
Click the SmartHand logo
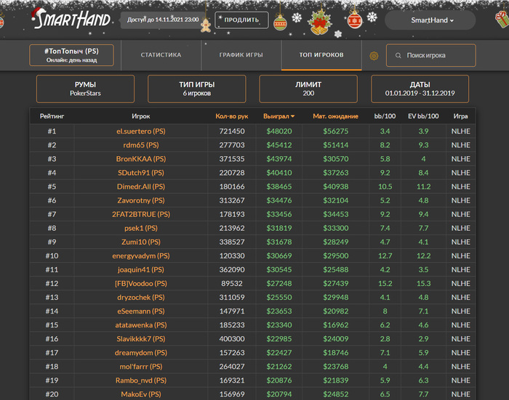[x=71, y=19]
